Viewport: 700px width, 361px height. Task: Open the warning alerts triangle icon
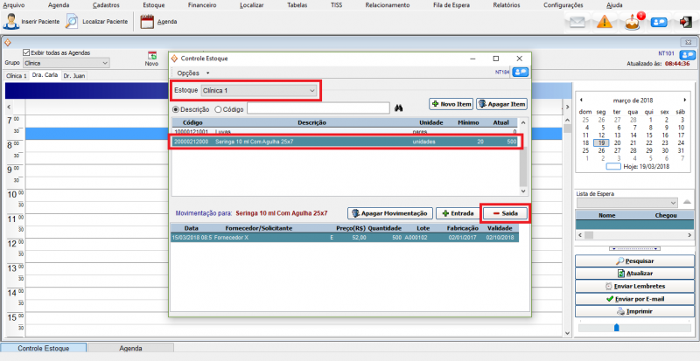(x=605, y=21)
